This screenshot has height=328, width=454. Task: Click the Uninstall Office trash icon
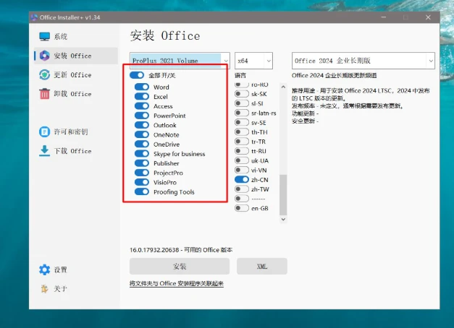tap(44, 94)
